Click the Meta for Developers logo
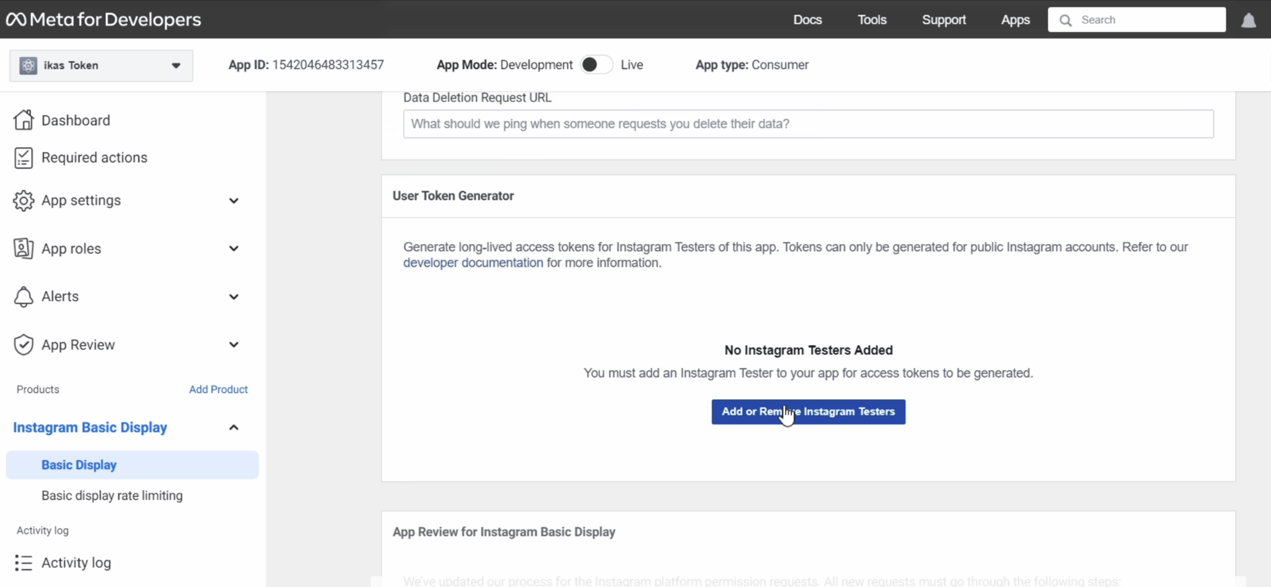 (x=103, y=19)
